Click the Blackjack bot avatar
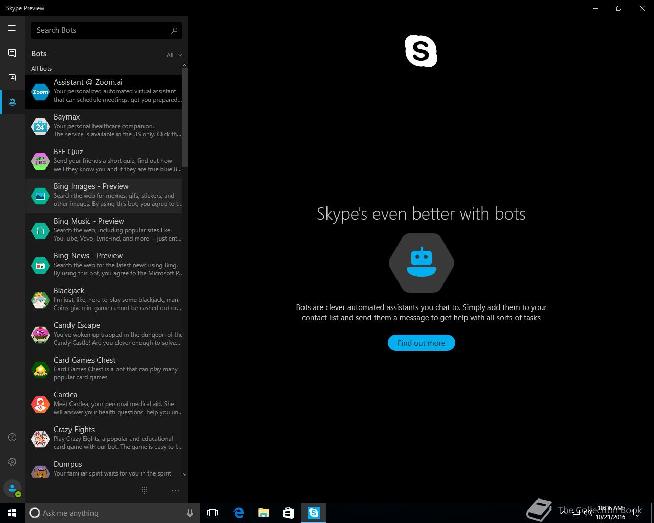 point(40,300)
